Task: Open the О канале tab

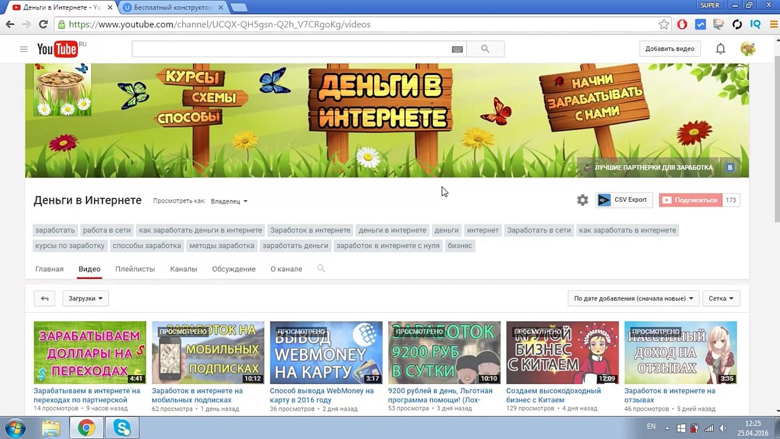Action: [x=286, y=269]
